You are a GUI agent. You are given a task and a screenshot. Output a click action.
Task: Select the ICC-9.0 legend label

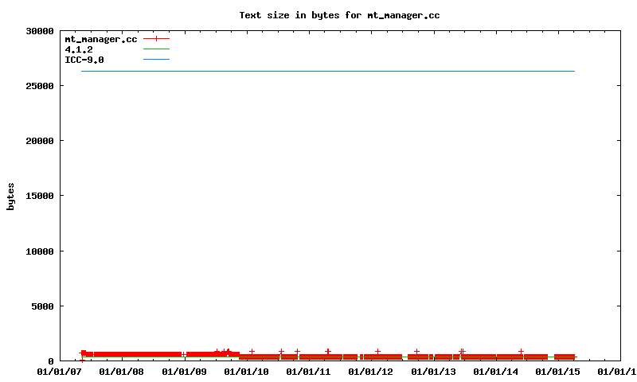coord(84,60)
